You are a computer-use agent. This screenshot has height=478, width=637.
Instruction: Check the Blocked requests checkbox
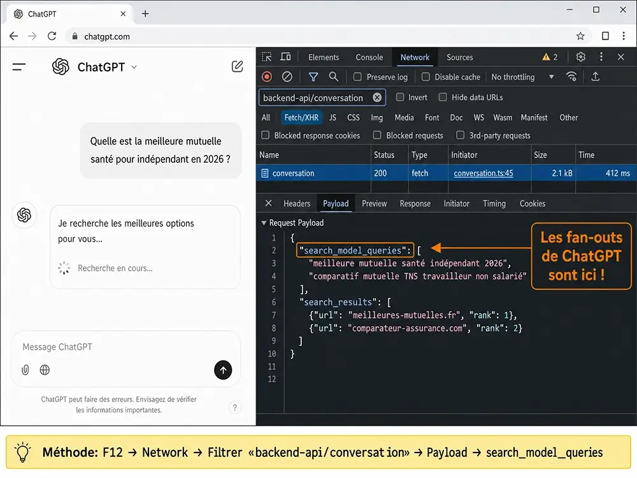(x=377, y=135)
